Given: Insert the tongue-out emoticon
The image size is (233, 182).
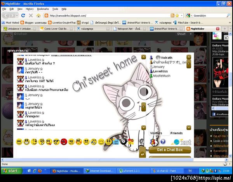Looking at the screenshot, I should point(49,142).
